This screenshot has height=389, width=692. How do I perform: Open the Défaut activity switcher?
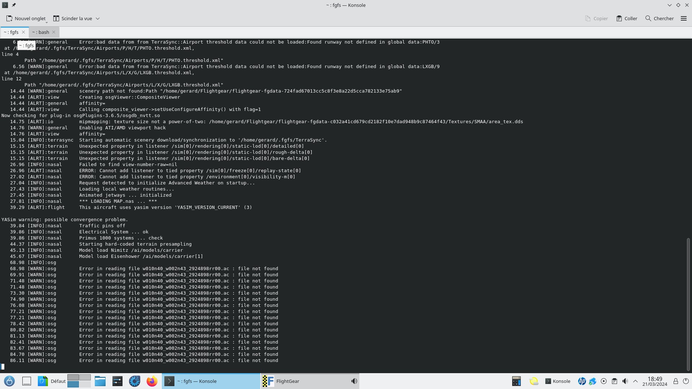click(51, 381)
